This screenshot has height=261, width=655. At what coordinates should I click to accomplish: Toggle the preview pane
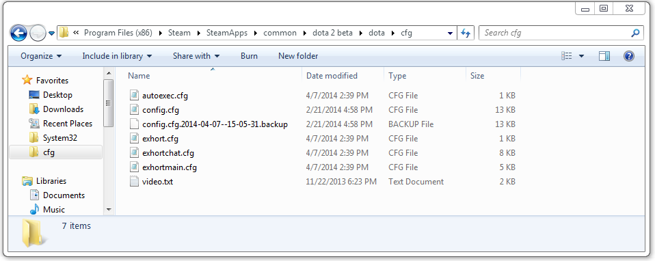[604, 56]
